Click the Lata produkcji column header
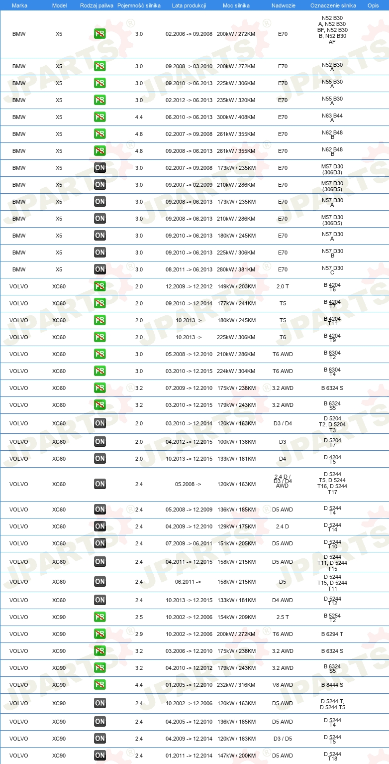Viewport: 389px width, 764px height. coord(189,5)
